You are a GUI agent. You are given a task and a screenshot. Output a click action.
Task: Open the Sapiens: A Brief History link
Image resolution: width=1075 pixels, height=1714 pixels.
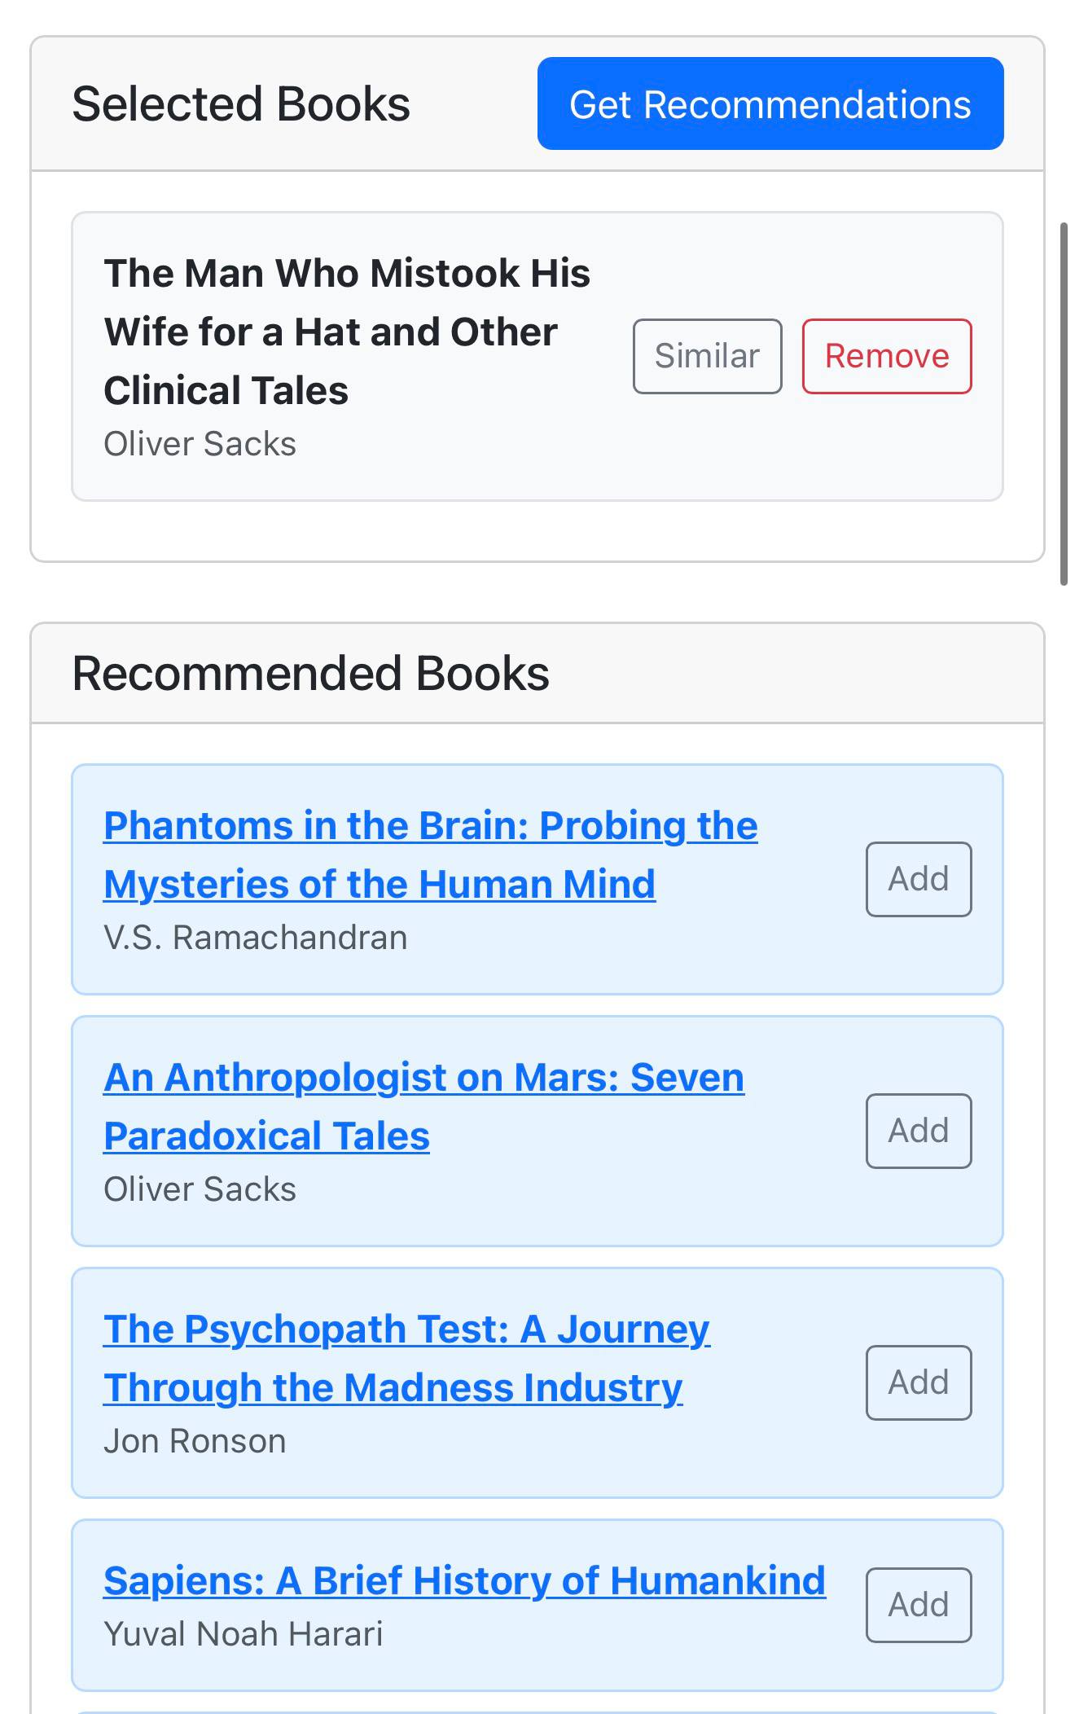(x=464, y=1580)
